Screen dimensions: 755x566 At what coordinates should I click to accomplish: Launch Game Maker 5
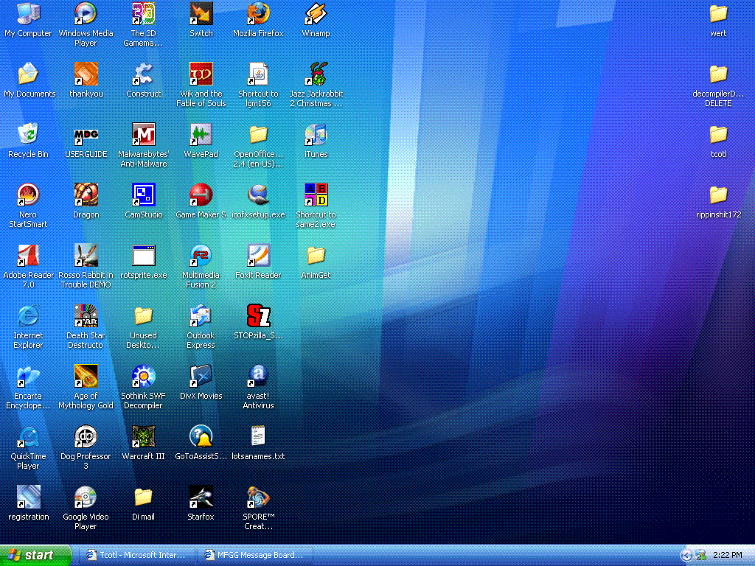click(201, 195)
